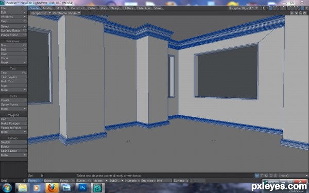This screenshot has width=309, height=193.
Task: Select the Ball primitive tool
Action: tap(13, 49)
